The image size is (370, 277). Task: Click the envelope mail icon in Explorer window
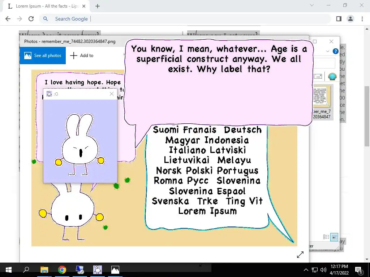tap(318, 76)
